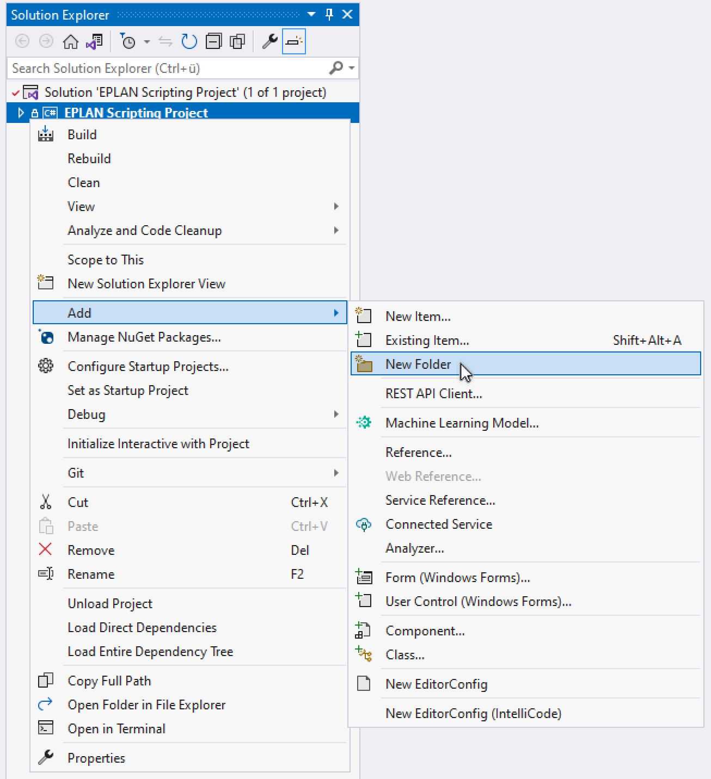
Task: Choose Rebuild from context menu
Action: point(190,158)
